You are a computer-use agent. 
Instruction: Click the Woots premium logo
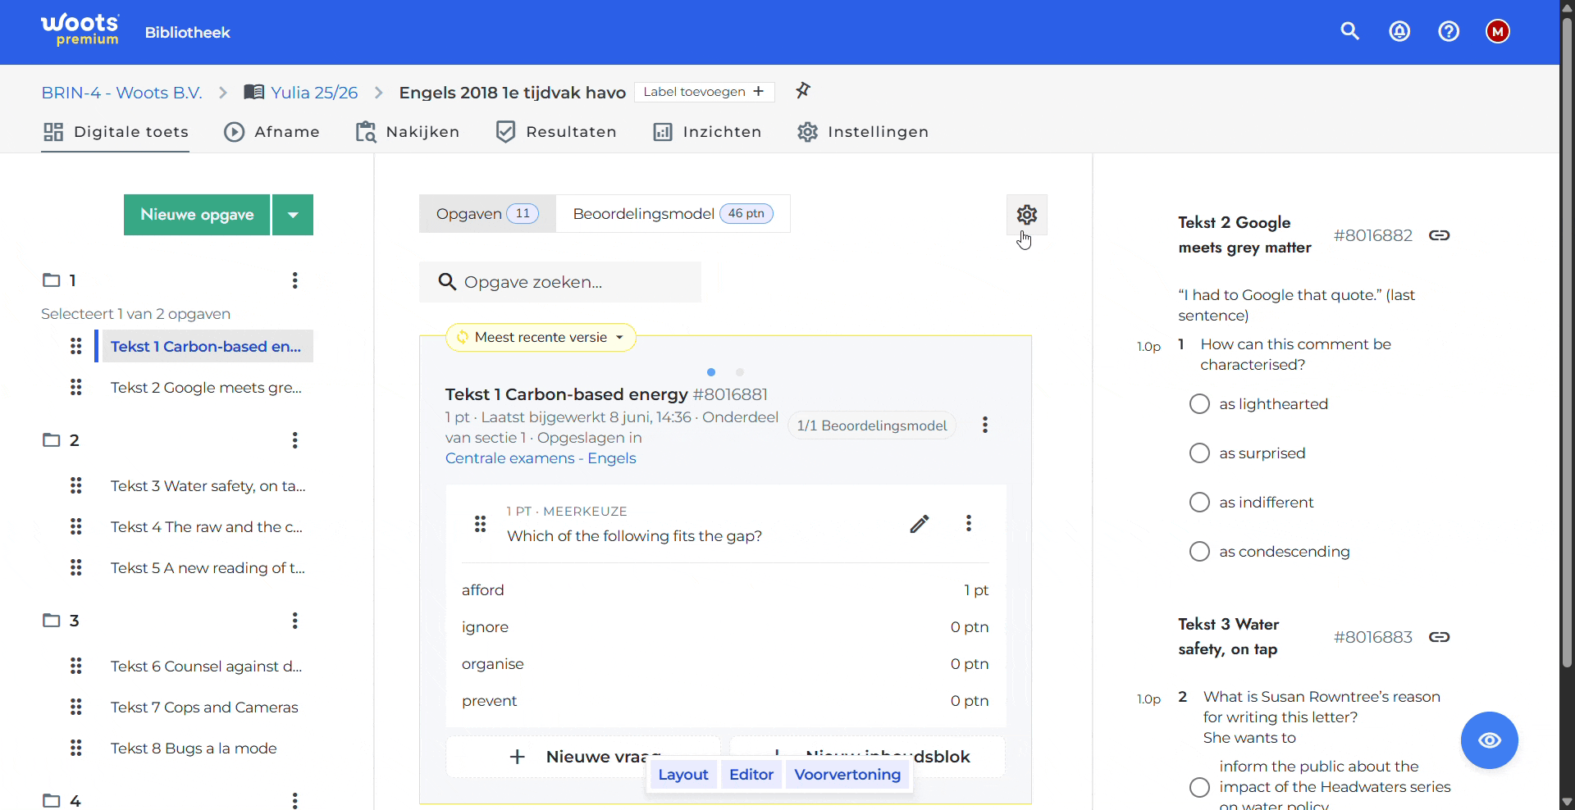(x=80, y=30)
